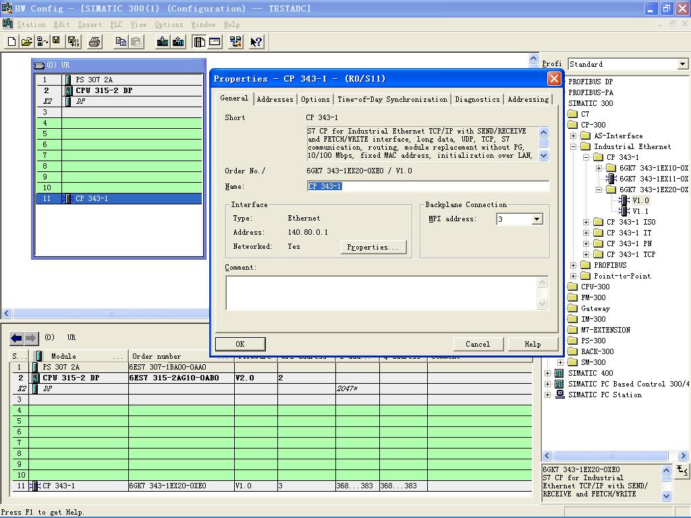The image size is (691, 518).
Task: Click the Name field containing CP 343-1
Action: coord(428,186)
